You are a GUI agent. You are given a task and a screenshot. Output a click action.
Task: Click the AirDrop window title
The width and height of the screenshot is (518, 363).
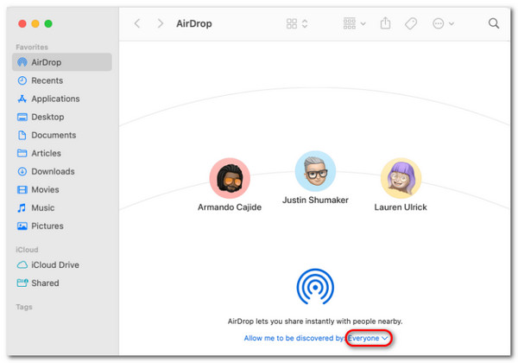(194, 23)
